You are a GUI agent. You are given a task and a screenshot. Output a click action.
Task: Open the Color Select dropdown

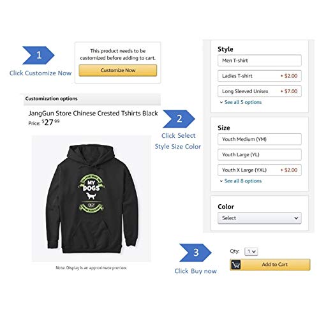point(260,218)
